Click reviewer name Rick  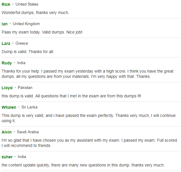coord(6,4)
